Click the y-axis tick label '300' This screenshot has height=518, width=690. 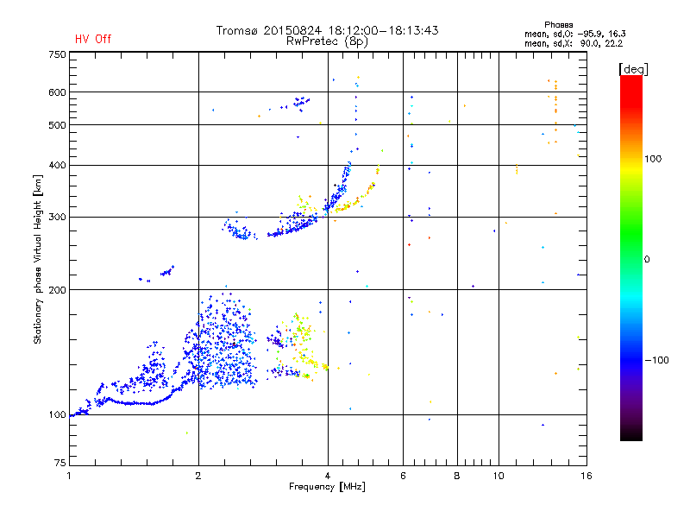(57, 218)
